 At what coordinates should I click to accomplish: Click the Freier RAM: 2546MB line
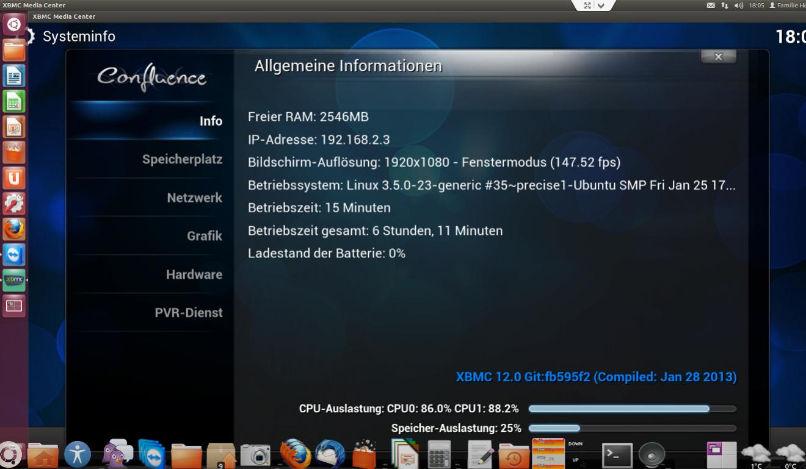[x=308, y=116]
